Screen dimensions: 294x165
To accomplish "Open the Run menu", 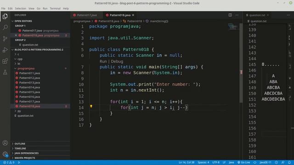I will click(x=45, y=8).
